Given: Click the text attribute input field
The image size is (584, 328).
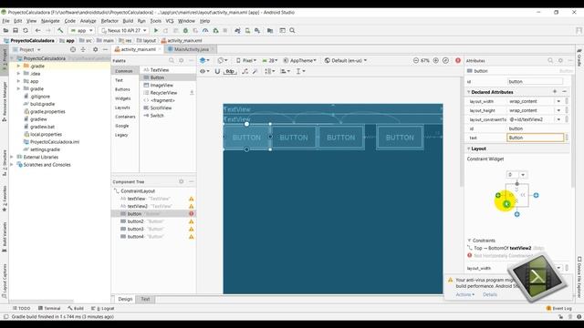Looking at the screenshot, I should 536,138.
